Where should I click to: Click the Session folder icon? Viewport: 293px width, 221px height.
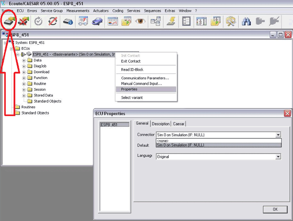pyautogui.click(x=30, y=89)
